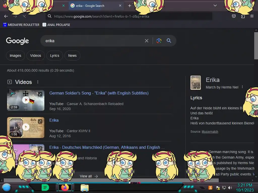The image size is (258, 193).
Task: Switch to the News filter
Action: [72, 56]
